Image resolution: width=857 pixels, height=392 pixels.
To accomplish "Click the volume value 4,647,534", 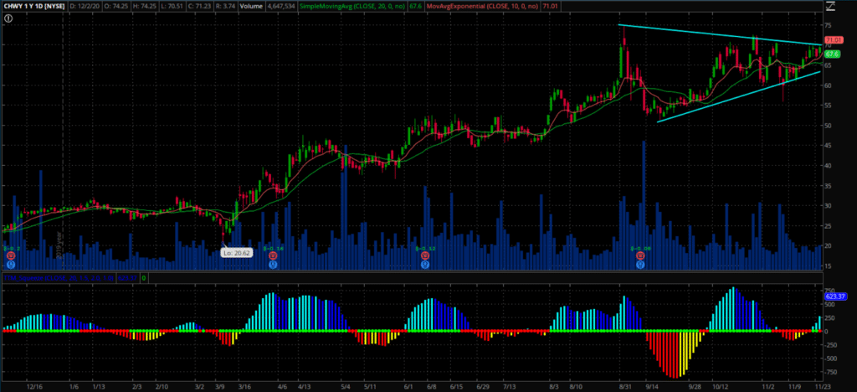I will (x=281, y=6).
